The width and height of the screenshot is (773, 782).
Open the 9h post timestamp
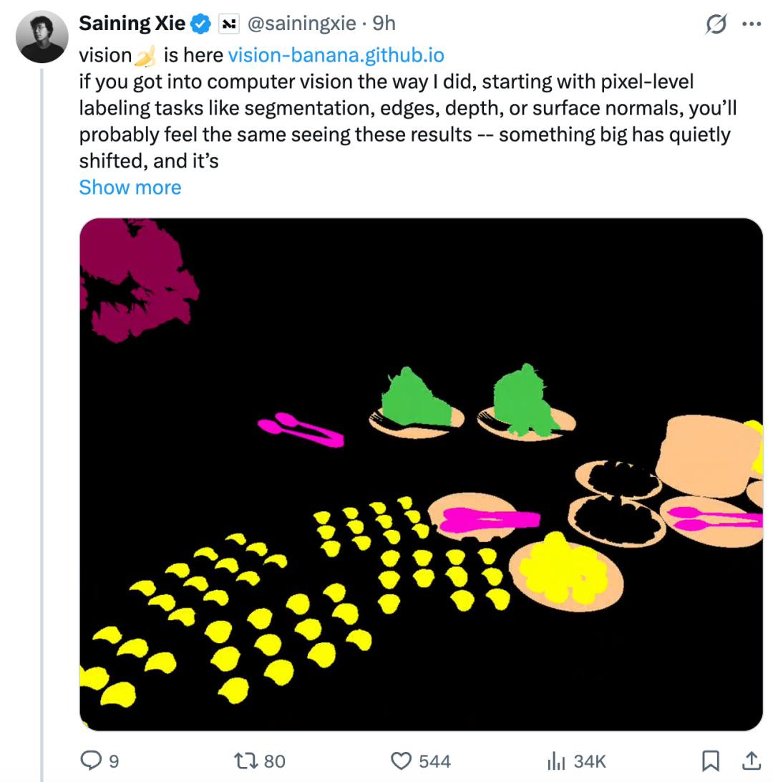click(x=384, y=24)
